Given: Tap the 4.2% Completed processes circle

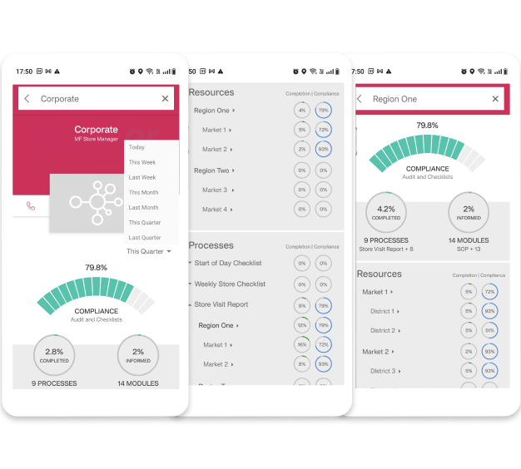Looking at the screenshot, I should [x=386, y=213].
